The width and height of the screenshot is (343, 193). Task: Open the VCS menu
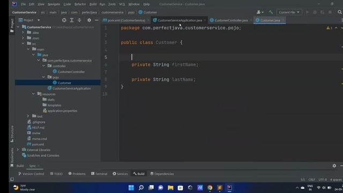coord(122,4)
